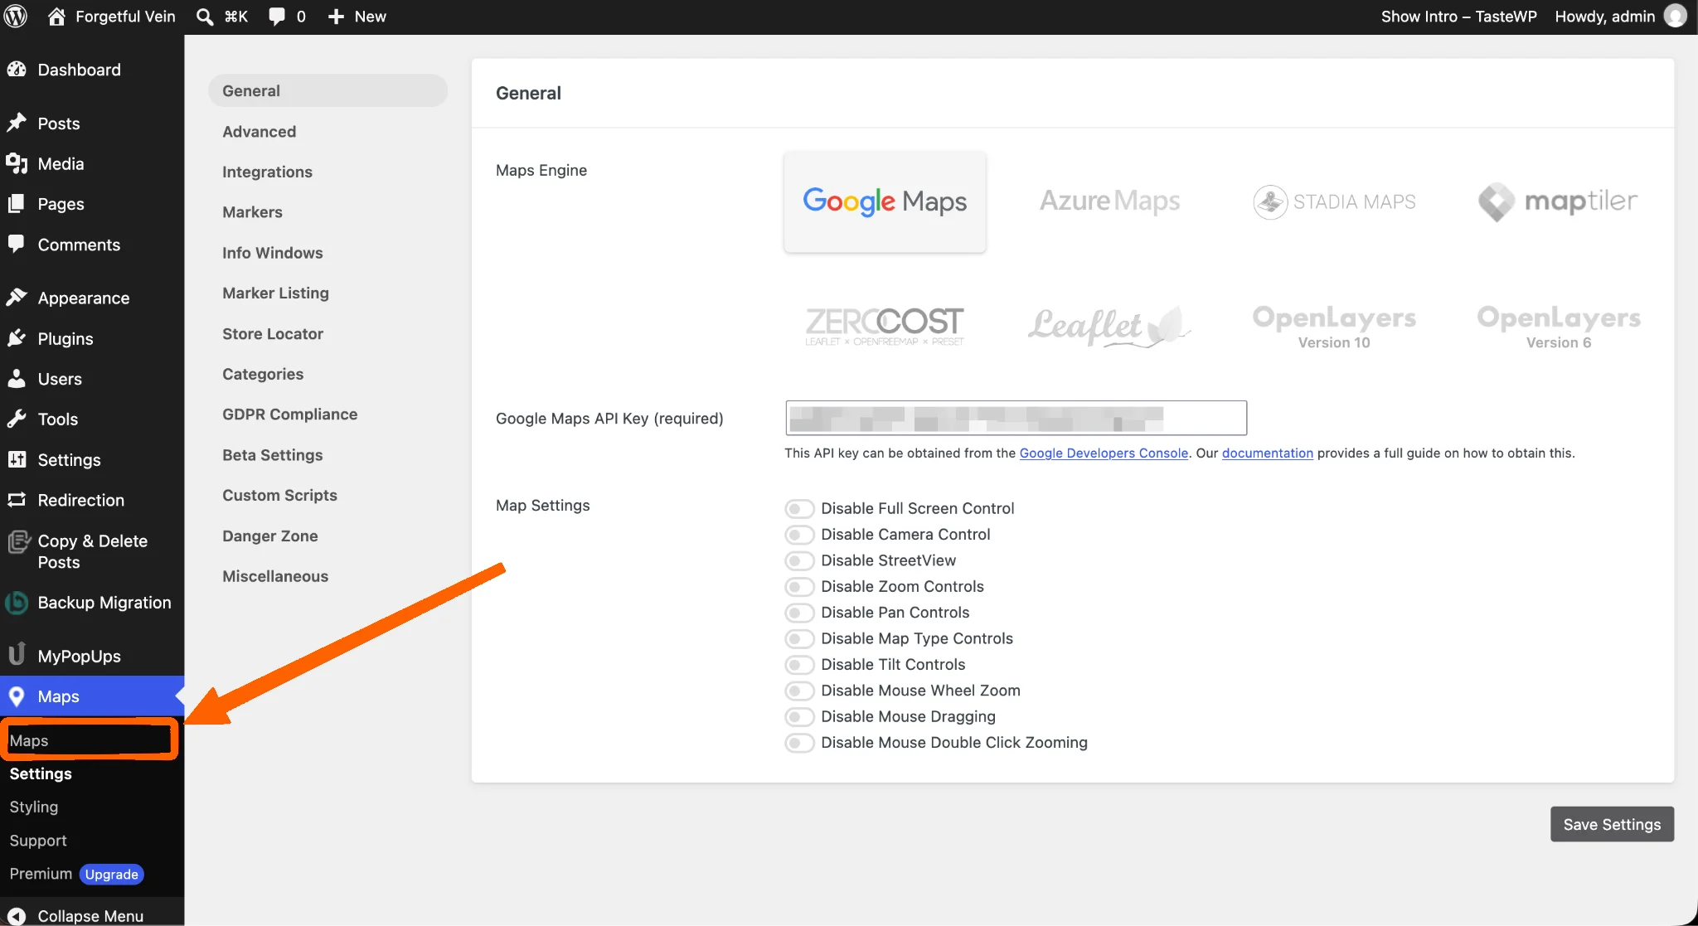The height and width of the screenshot is (926, 1698).
Task: Toggle Disable Tilt Controls
Action: pyautogui.click(x=799, y=664)
